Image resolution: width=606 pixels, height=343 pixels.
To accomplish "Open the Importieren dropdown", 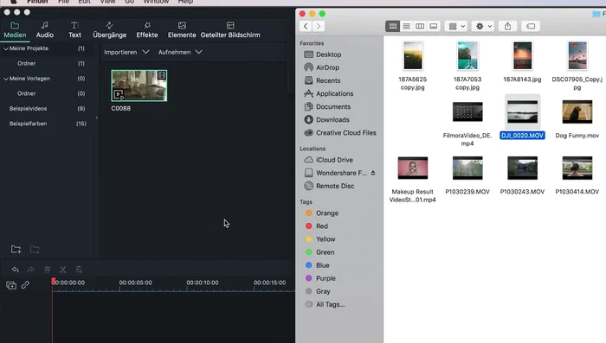I will [126, 52].
